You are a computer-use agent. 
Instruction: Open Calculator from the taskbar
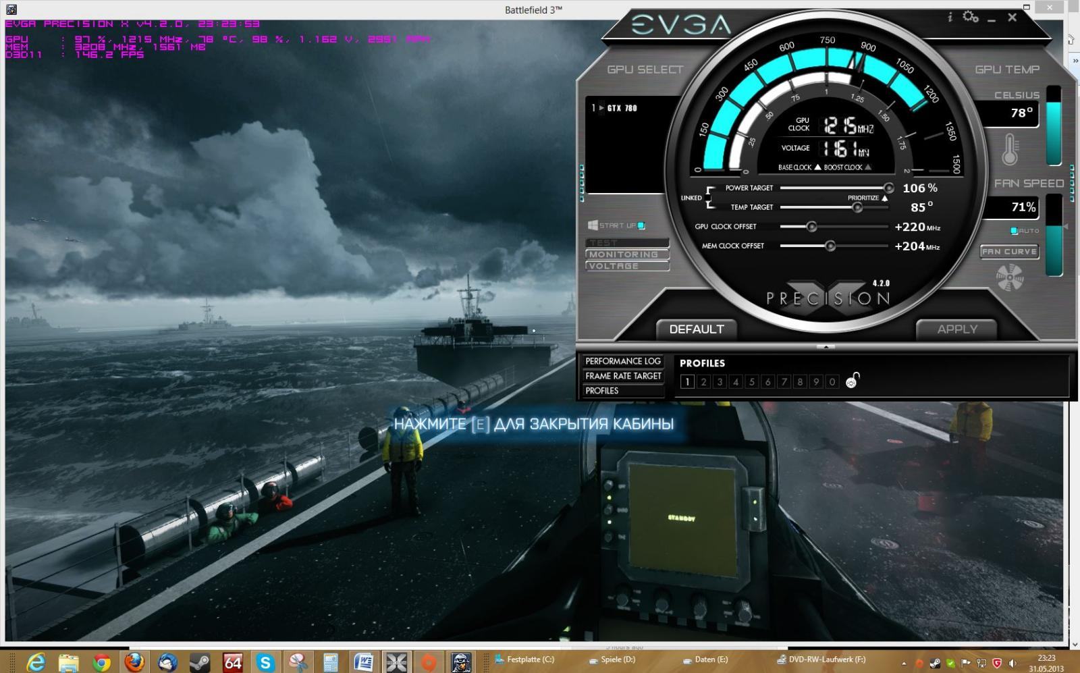tap(331, 662)
